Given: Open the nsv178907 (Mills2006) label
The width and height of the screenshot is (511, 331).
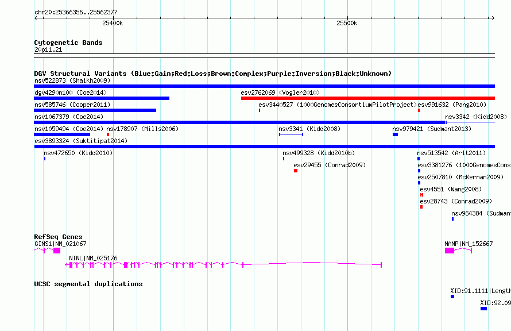Looking at the screenshot, I should pos(142,129).
